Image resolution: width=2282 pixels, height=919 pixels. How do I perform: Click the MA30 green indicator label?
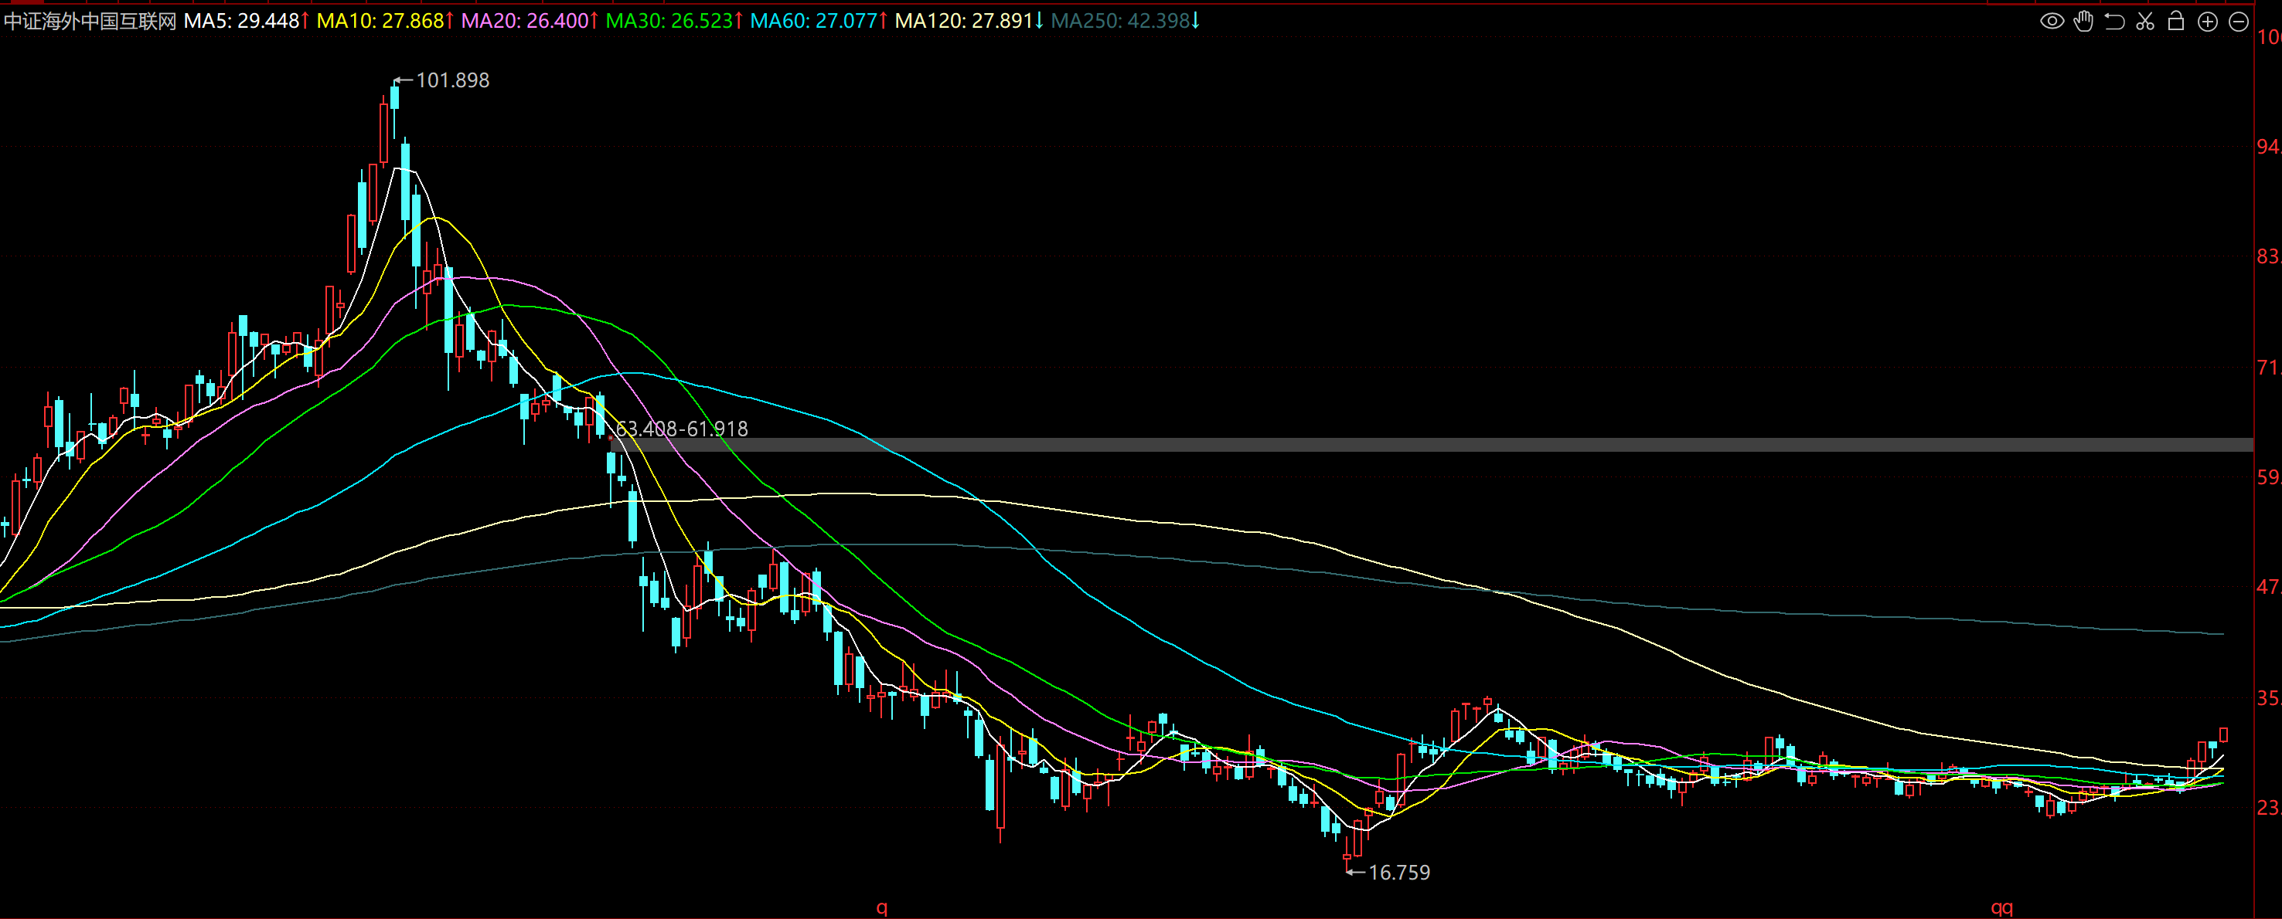click(673, 20)
